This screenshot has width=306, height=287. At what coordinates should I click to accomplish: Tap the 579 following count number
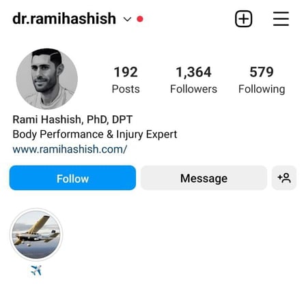[x=262, y=72]
